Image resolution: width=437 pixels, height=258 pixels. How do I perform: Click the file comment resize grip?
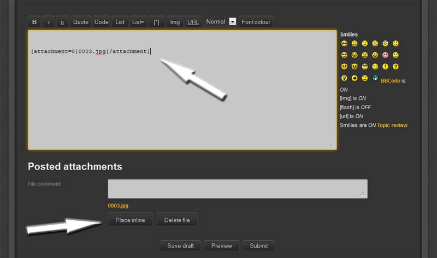tap(362, 193)
